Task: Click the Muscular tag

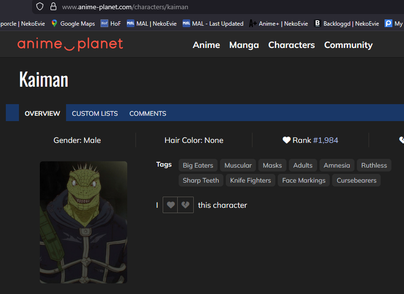Action: tap(238, 165)
